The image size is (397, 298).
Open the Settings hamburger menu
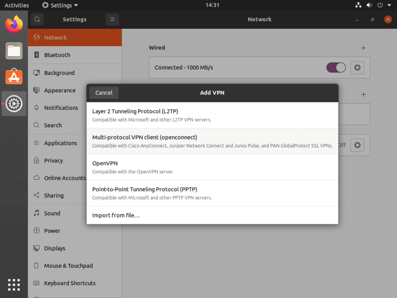(x=112, y=19)
